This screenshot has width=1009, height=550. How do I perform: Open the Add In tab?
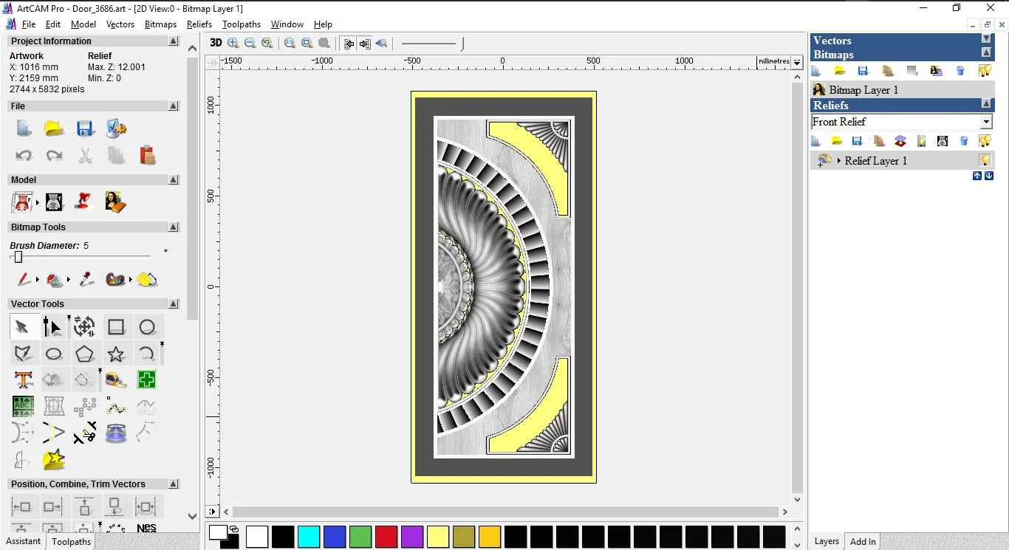[x=863, y=541]
